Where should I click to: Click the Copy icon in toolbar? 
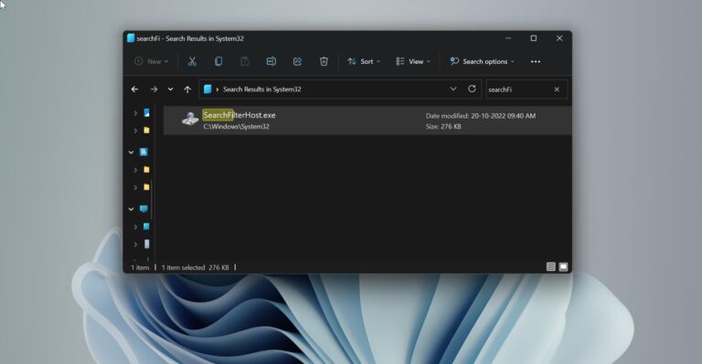(218, 62)
